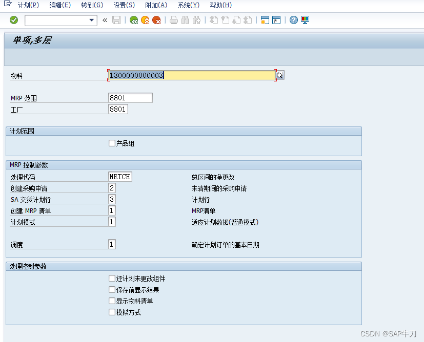Enable 还计划未更改组件 checkbox
The width and height of the screenshot is (424, 342).
point(112,279)
